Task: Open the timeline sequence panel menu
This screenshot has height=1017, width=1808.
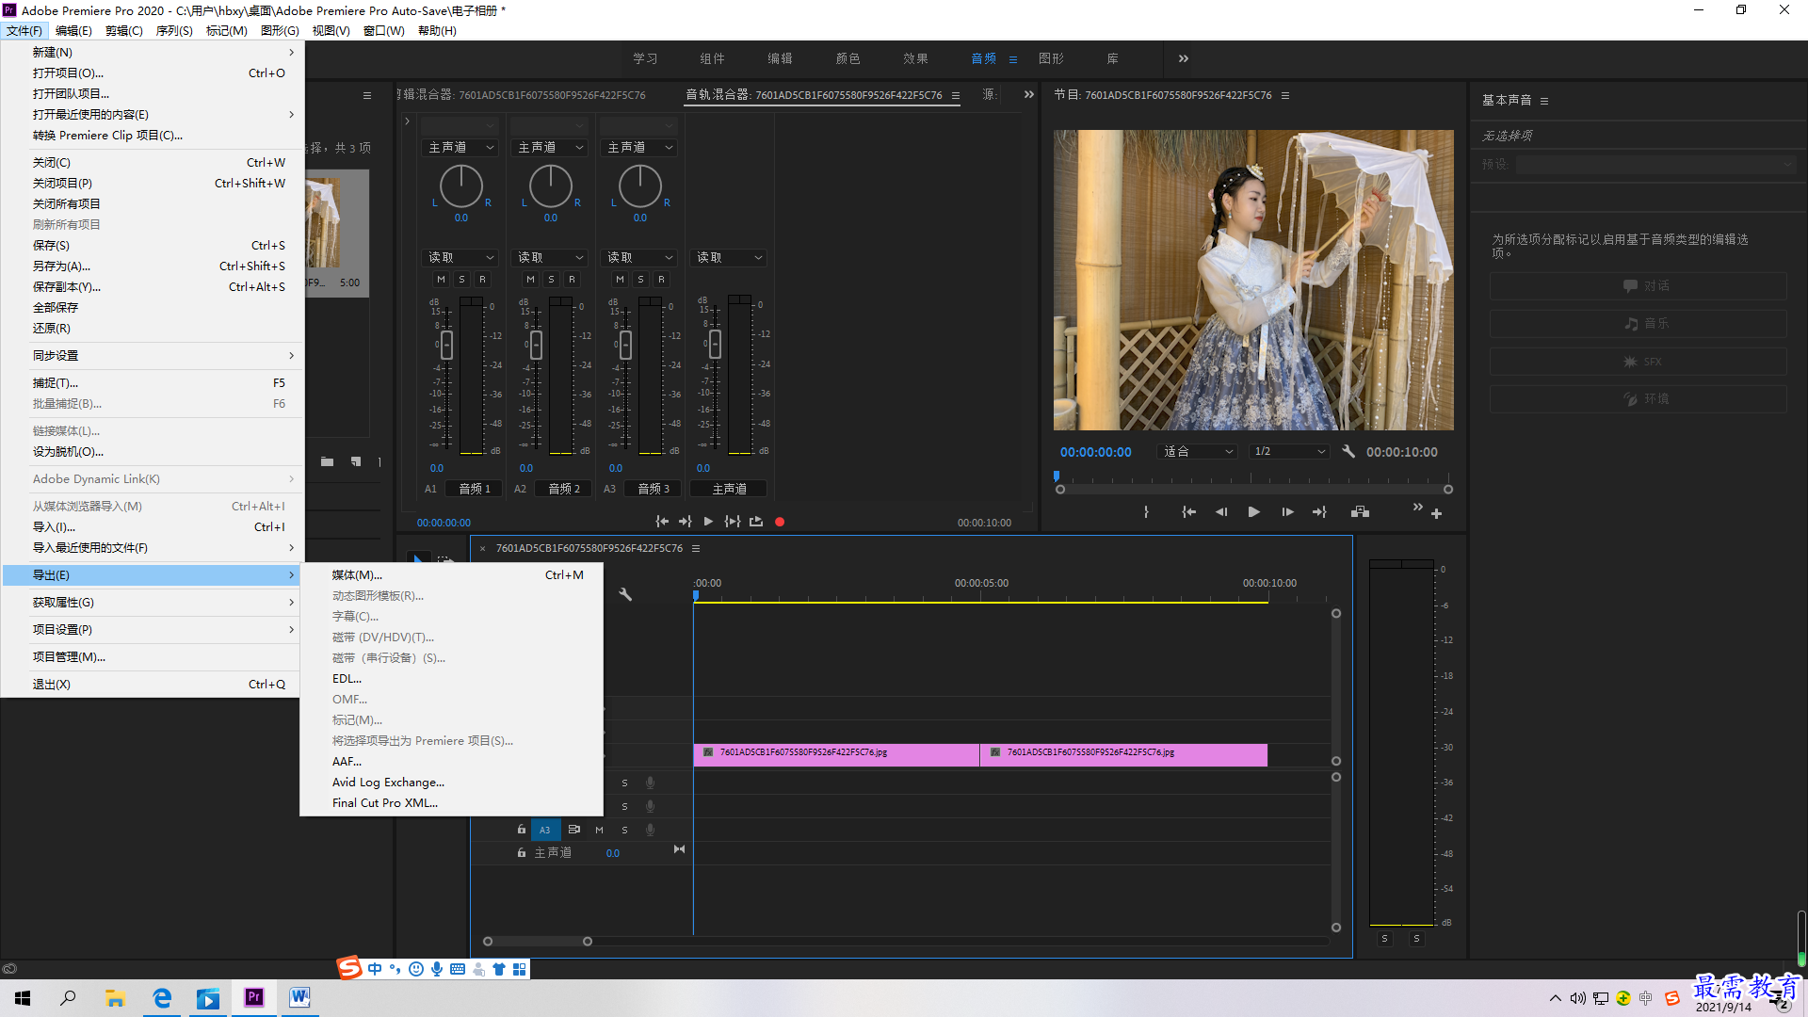Action: [696, 549]
